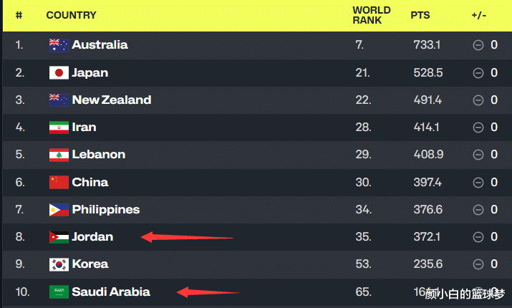Open the Saudi Arabia country link
512x308 pixels.
point(111,292)
